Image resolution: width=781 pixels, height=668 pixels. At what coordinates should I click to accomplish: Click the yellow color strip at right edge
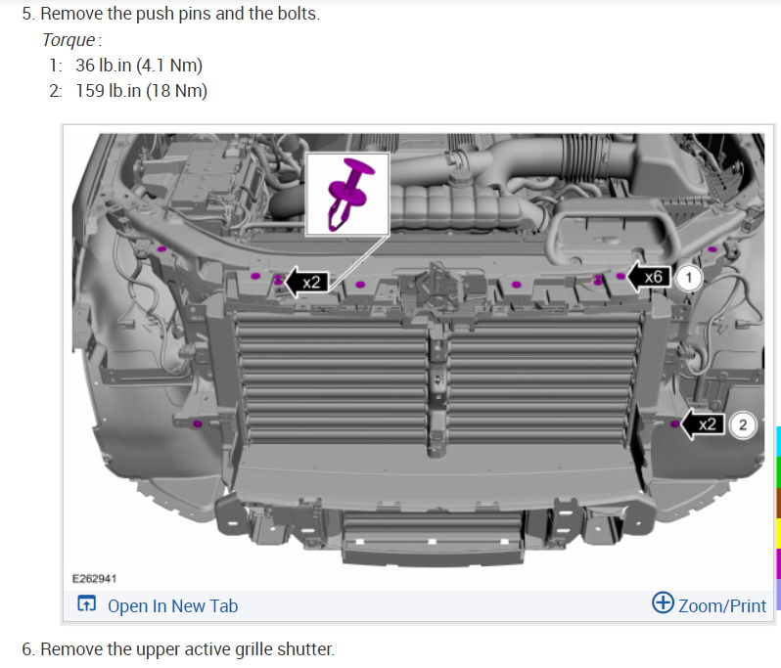(x=778, y=534)
